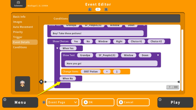Screen dimensions: 196x110
Task: Confirm with the OK button
Action: click(98, 102)
